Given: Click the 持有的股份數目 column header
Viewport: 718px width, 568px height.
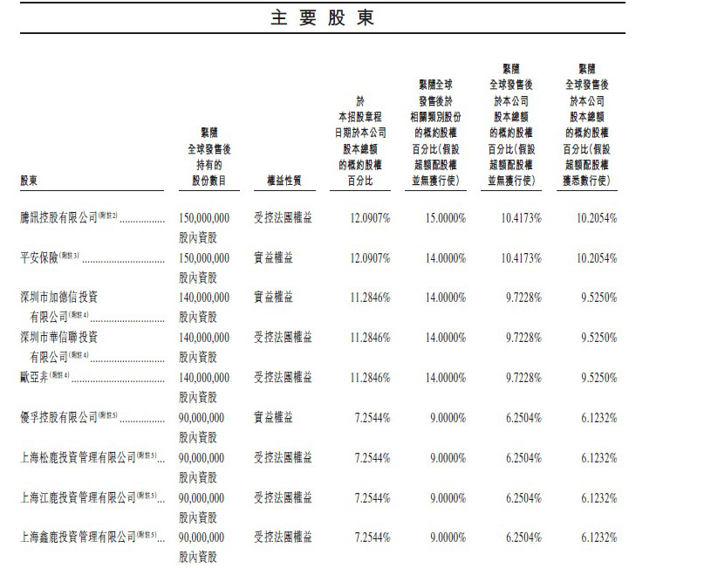Looking at the screenshot, I should [209, 157].
